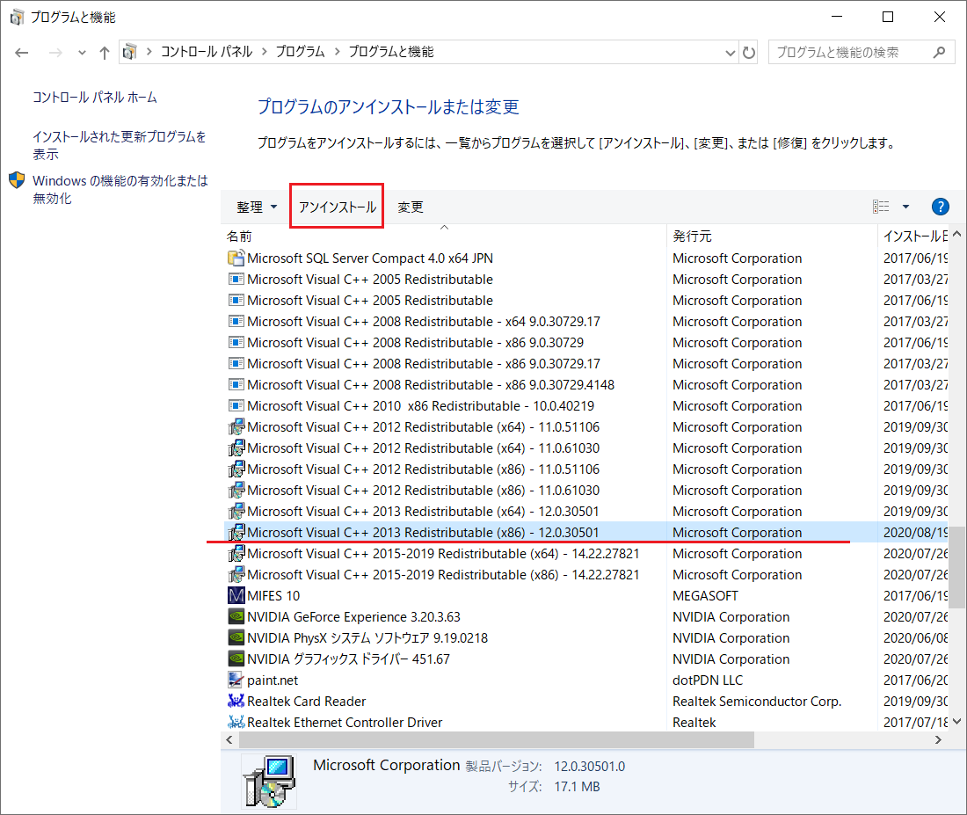Go up one level with Up arrow
967x815 pixels.
click(105, 53)
